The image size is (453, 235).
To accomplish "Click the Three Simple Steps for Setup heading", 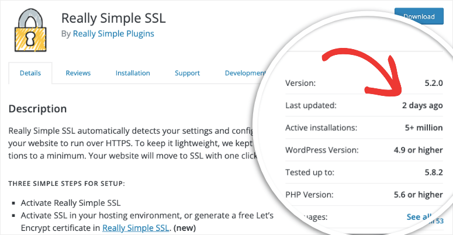I will [x=67, y=184].
